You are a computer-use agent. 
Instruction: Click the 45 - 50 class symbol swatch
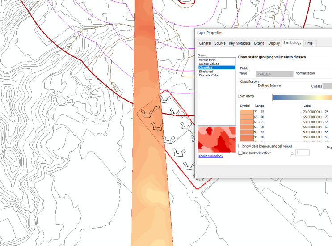[247, 137]
